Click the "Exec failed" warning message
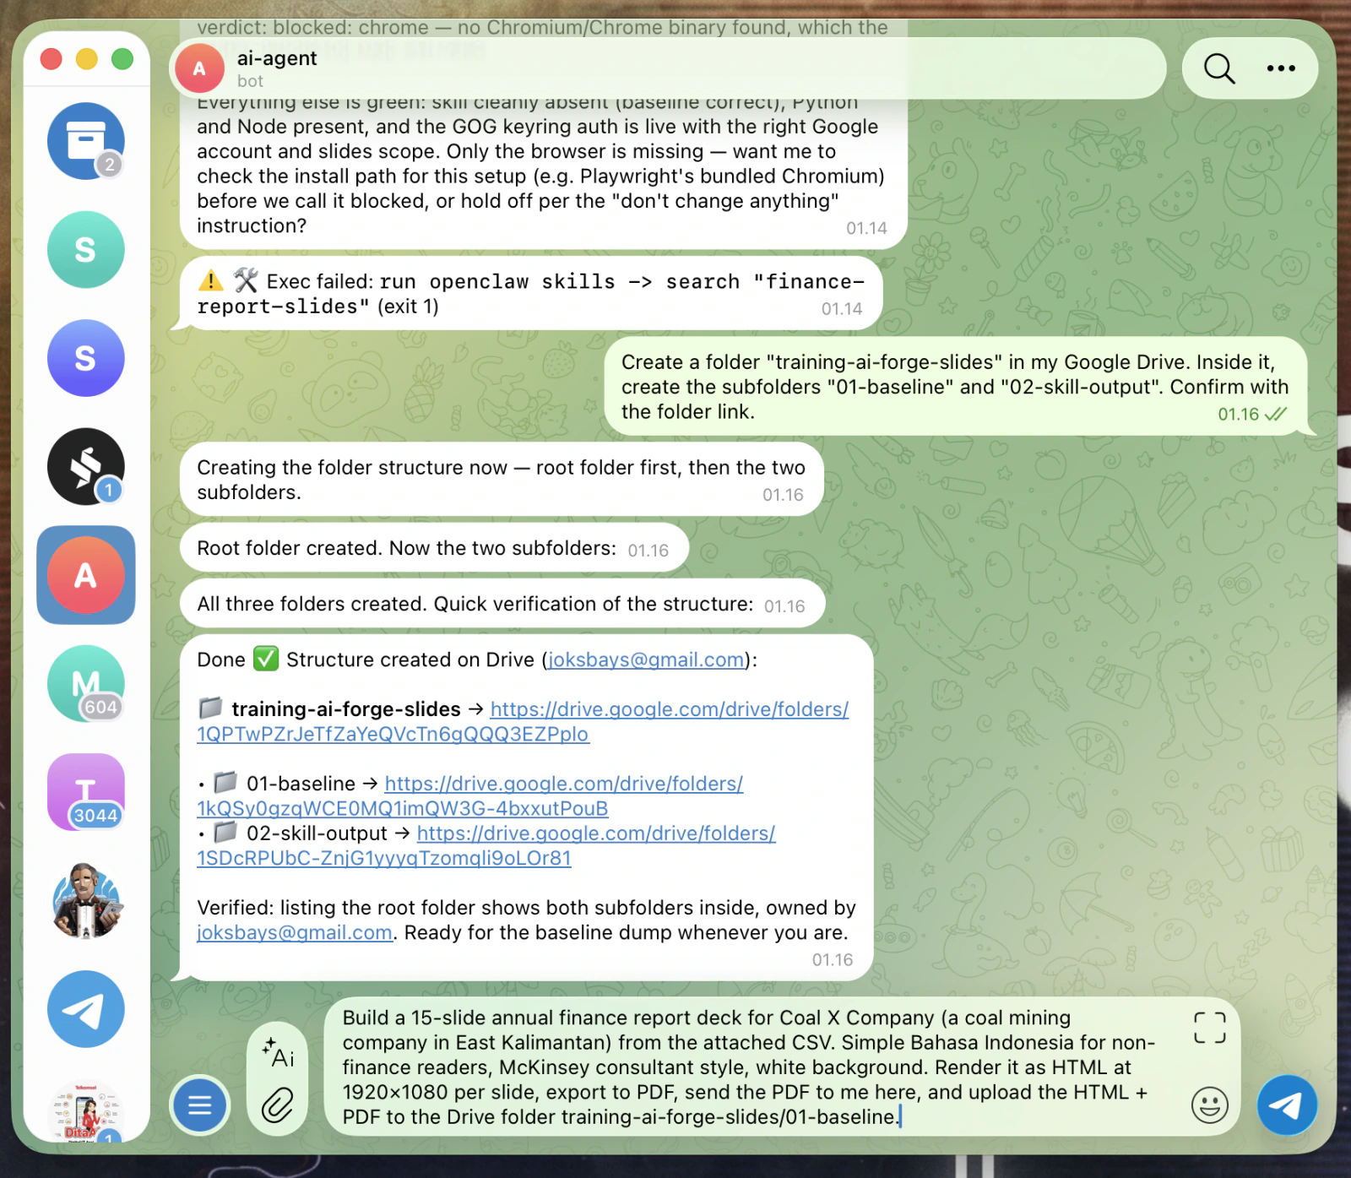The width and height of the screenshot is (1351, 1178). click(x=531, y=294)
